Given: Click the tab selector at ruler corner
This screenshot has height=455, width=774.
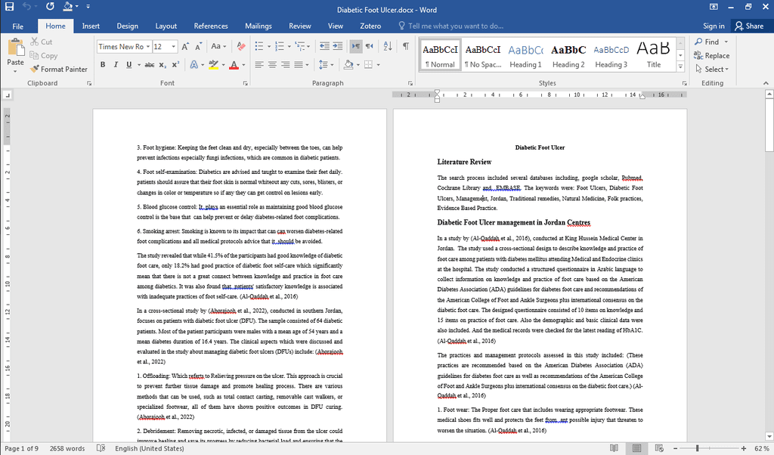Looking at the screenshot, I should (8, 95).
